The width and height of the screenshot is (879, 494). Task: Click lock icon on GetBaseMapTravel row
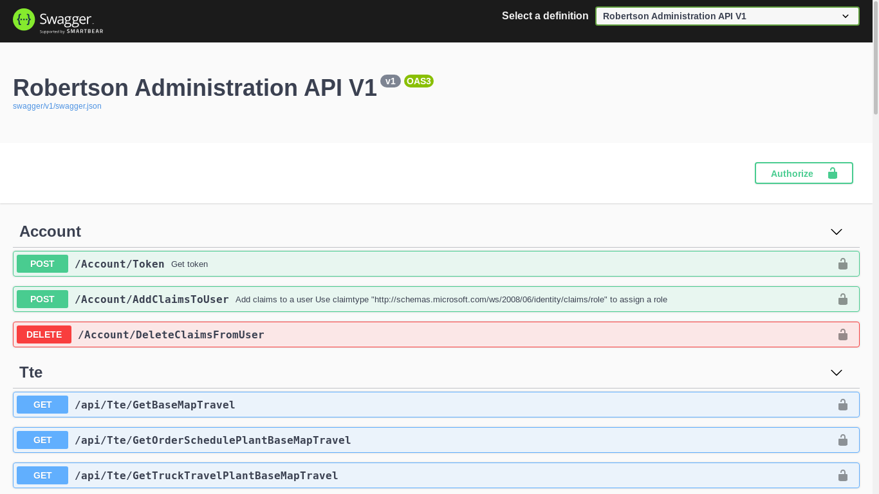pyautogui.click(x=843, y=405)
